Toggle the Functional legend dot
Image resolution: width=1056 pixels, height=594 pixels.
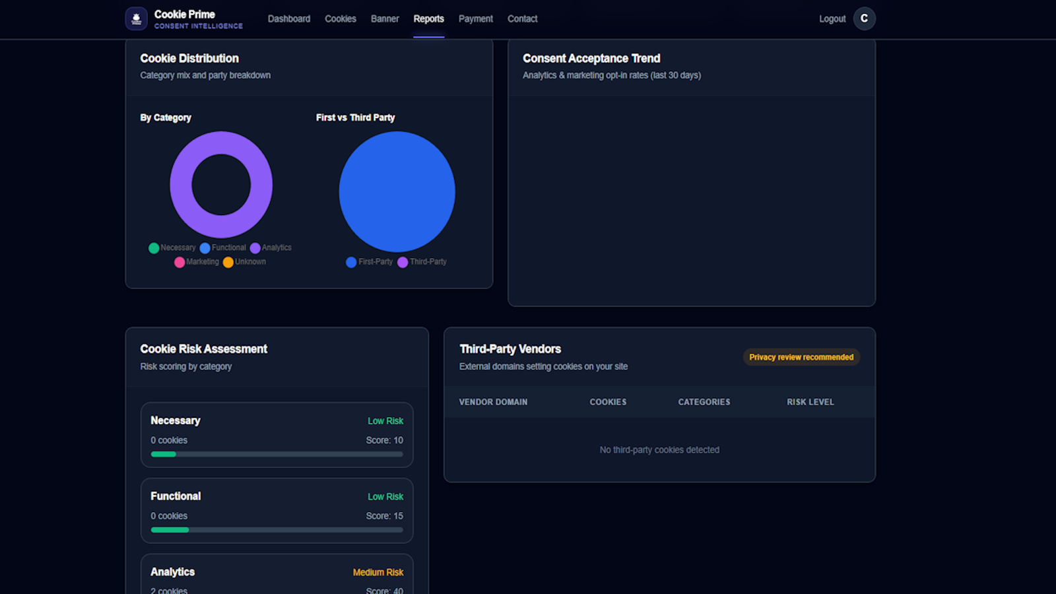coord(205,248)
